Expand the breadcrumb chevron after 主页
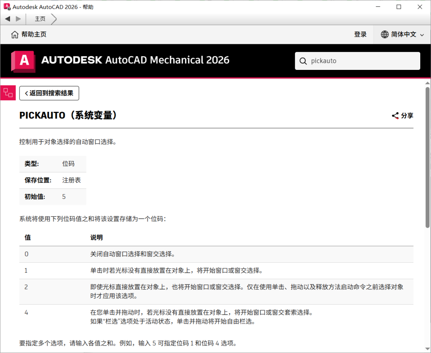Viewport: 431px width, 353px height. point(54,19)
